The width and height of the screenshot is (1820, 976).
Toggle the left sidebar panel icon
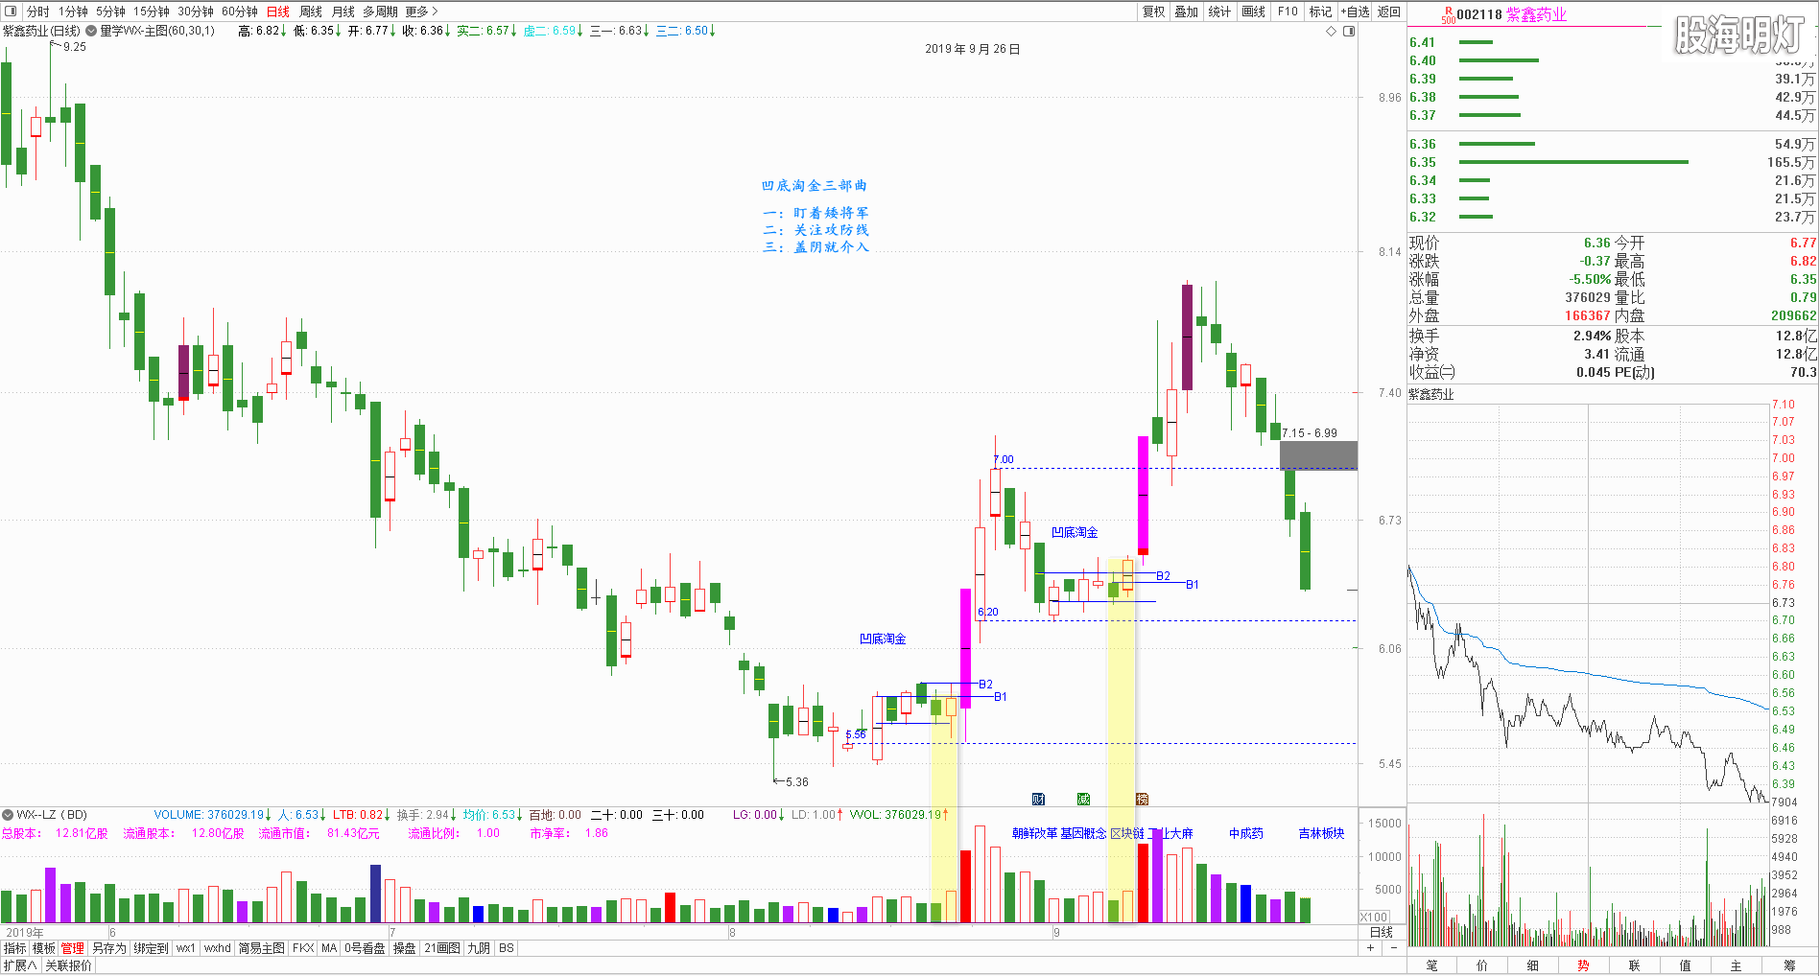tap(11, 12)
